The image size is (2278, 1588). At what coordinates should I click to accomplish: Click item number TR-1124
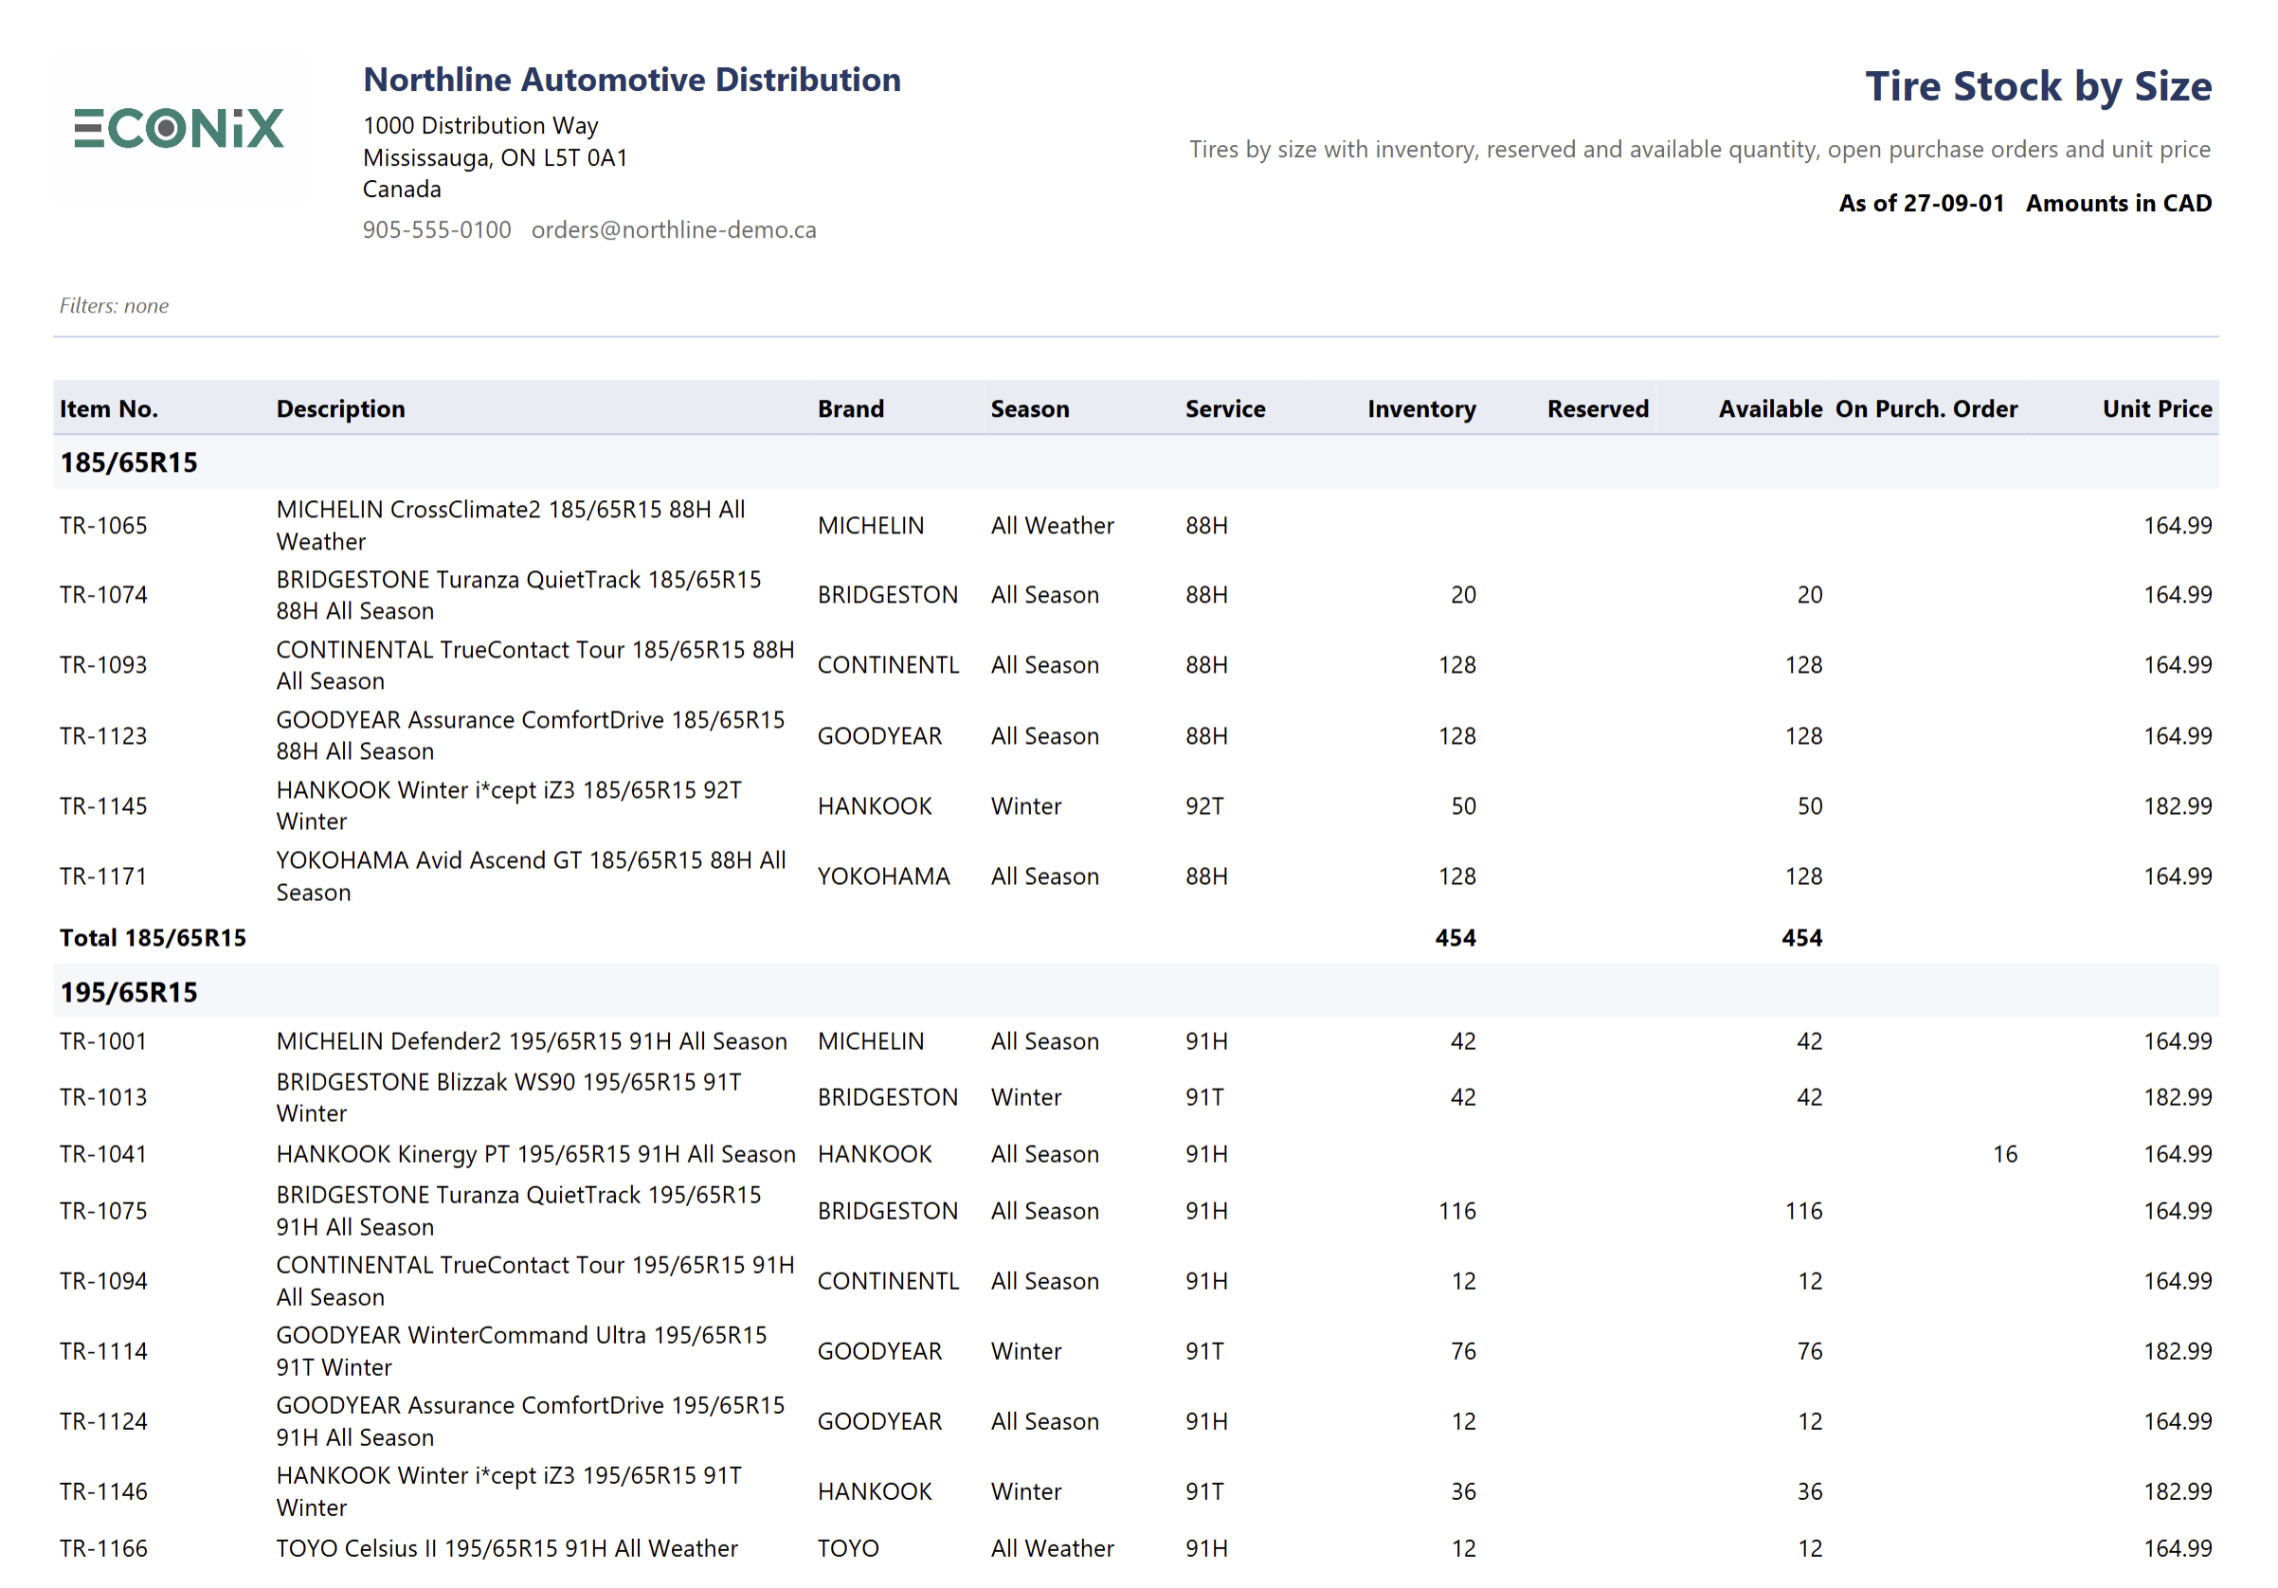(x=103, y=1421)
